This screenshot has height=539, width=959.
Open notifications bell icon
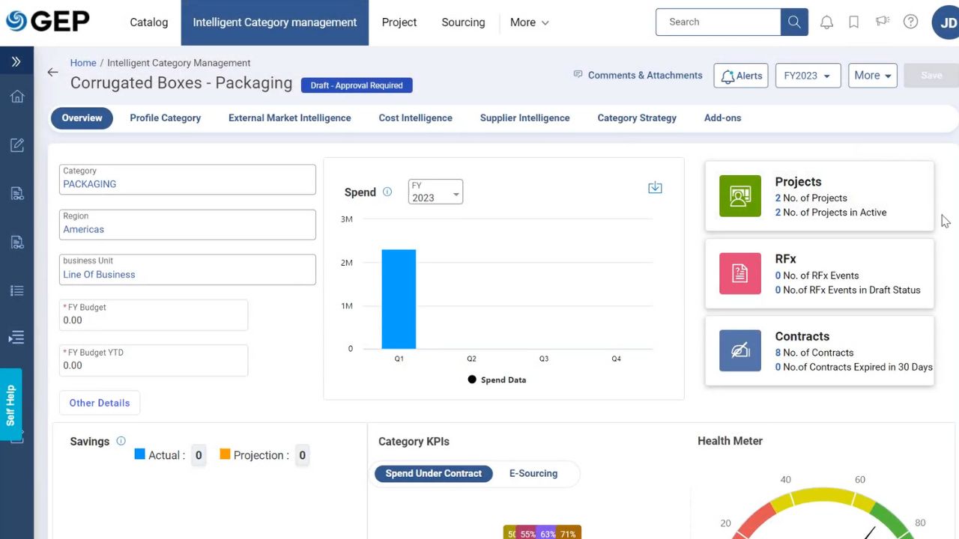click(x=826, y=22)
